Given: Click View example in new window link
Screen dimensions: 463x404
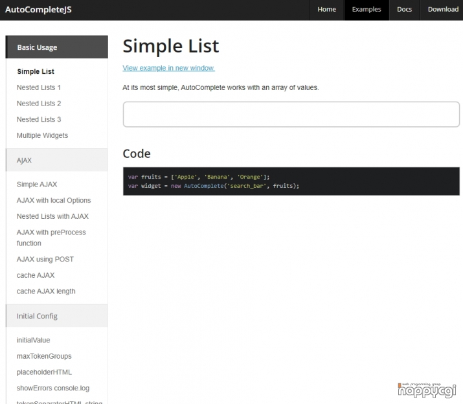Looking at the screenshot, I should 168,68.
